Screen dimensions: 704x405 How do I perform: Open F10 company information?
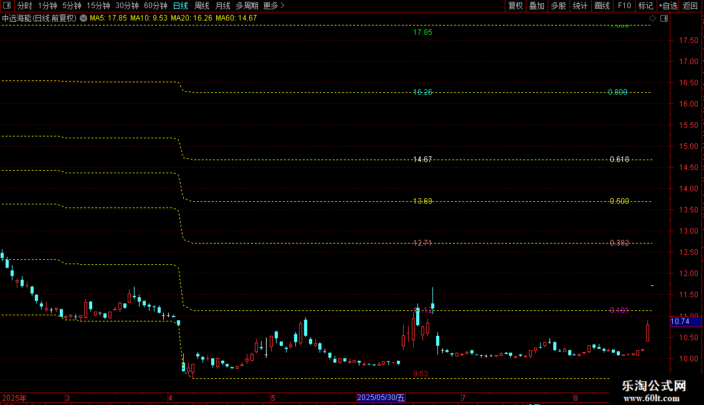[x=624, y=6]
